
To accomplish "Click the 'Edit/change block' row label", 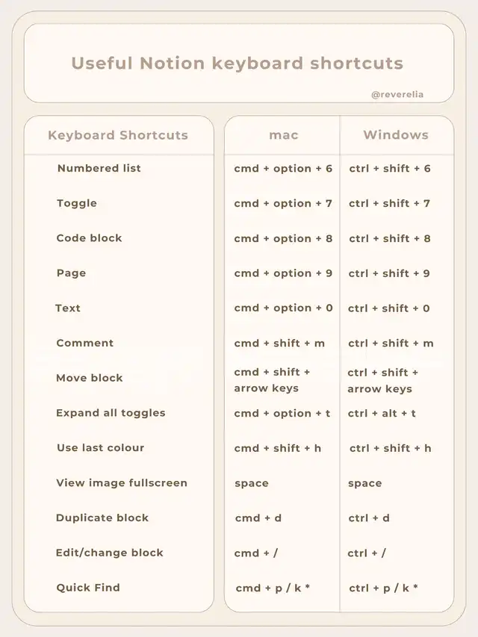I will click(x=109, y=553).
